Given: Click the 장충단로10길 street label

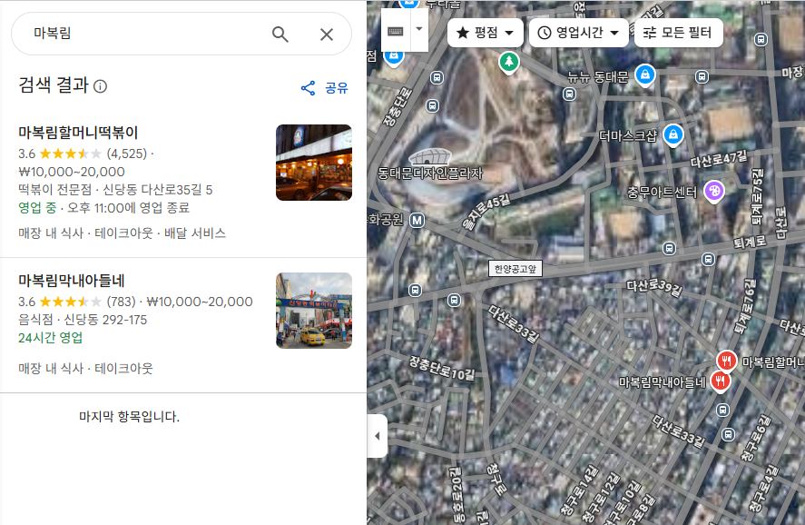Looking at the screenshot, I should click(x=441, y=369).
